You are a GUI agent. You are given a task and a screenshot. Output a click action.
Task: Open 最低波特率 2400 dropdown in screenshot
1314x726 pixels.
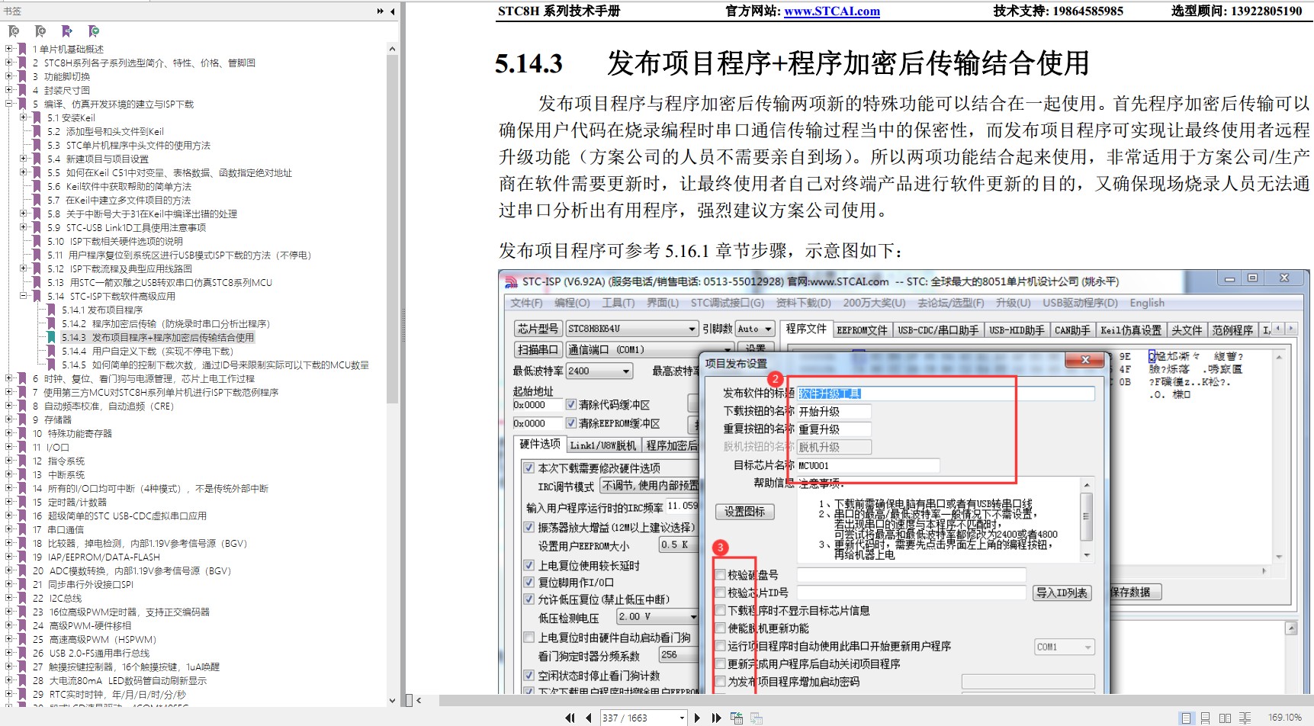pos(626,371)
